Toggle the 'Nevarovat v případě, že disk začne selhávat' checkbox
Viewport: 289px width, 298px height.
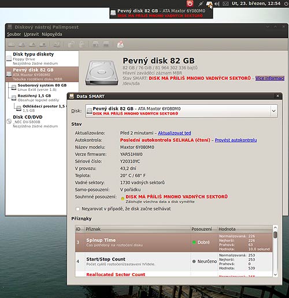77,209
